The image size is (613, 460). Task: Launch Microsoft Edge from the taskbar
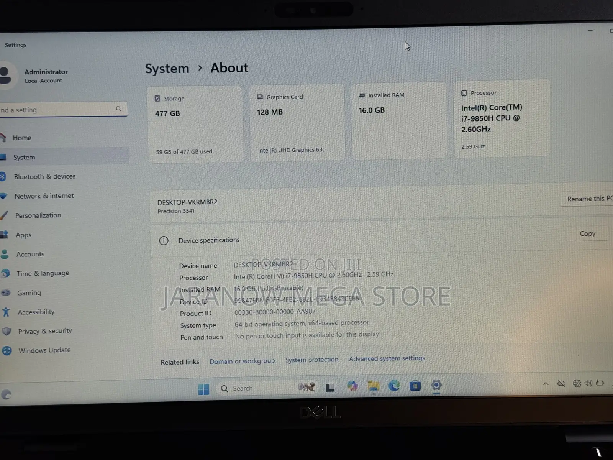tap(394, 385)
